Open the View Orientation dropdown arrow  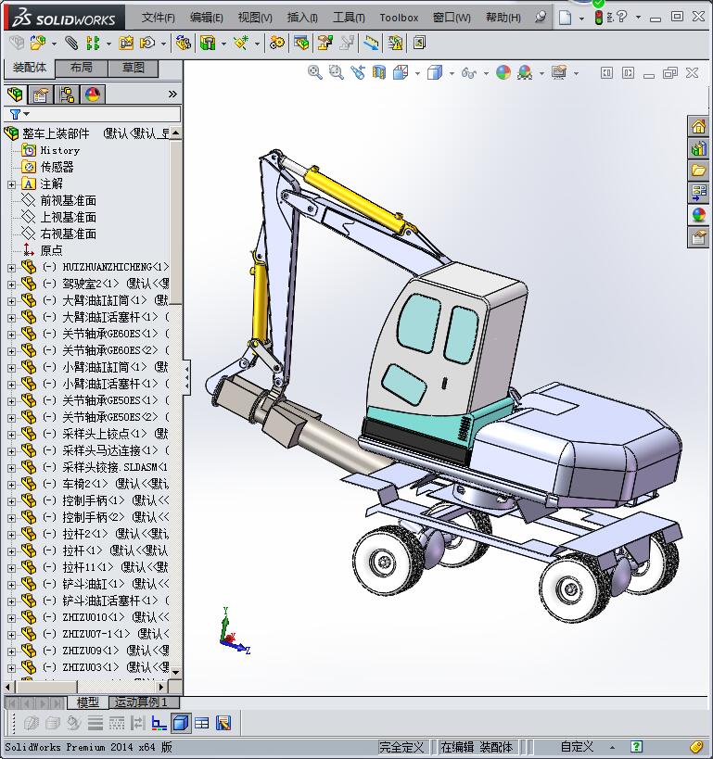coord(417,73)
